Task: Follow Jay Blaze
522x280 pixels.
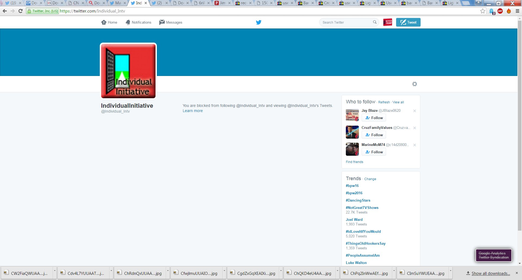Action: (x=374, y=118)
